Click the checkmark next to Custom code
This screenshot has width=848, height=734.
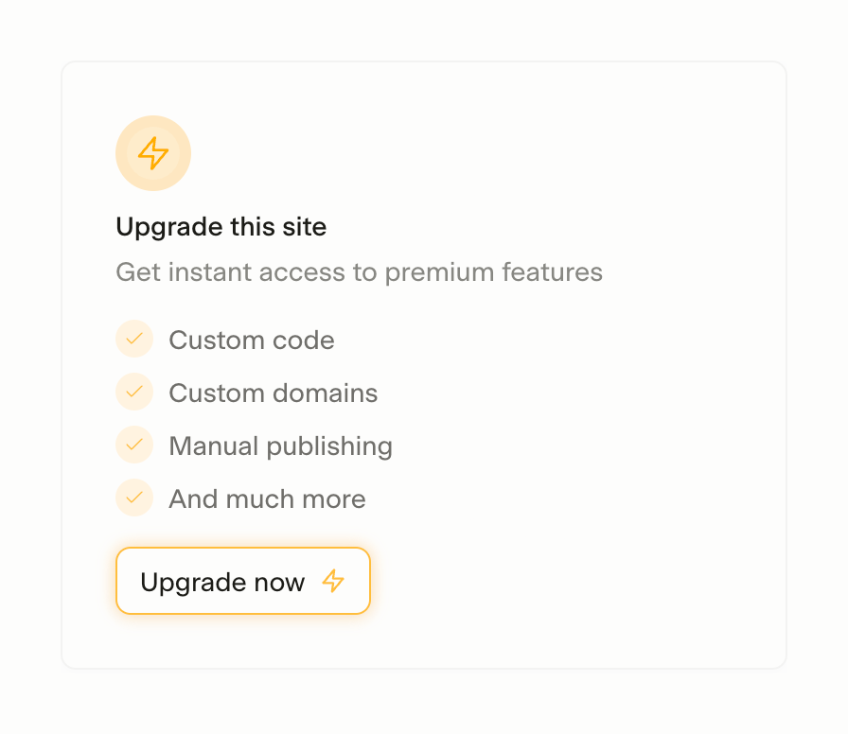click(133, 339)
